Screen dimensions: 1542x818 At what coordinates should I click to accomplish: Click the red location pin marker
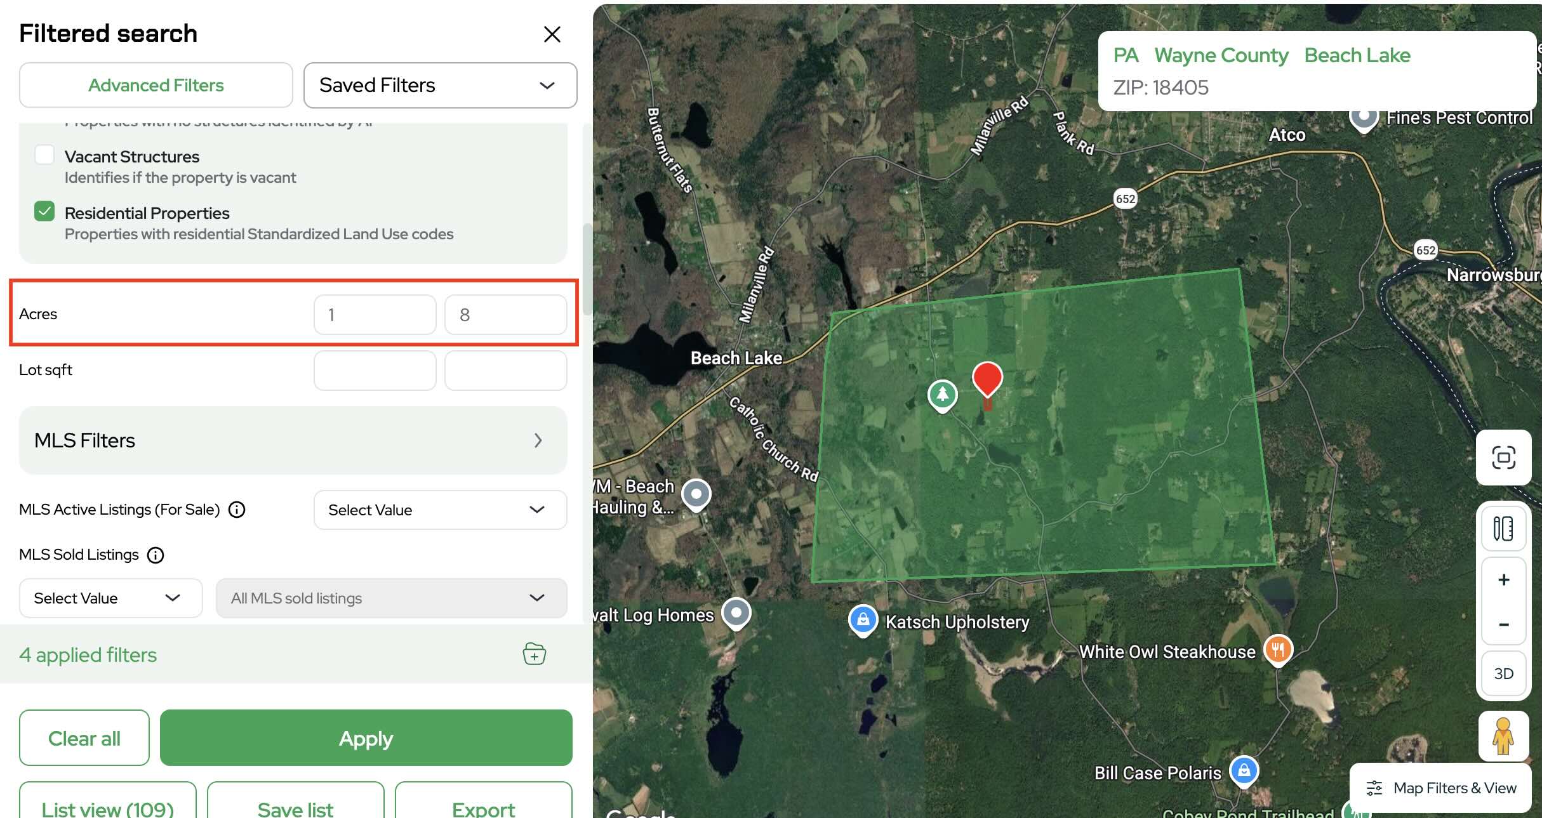[987, 379]
